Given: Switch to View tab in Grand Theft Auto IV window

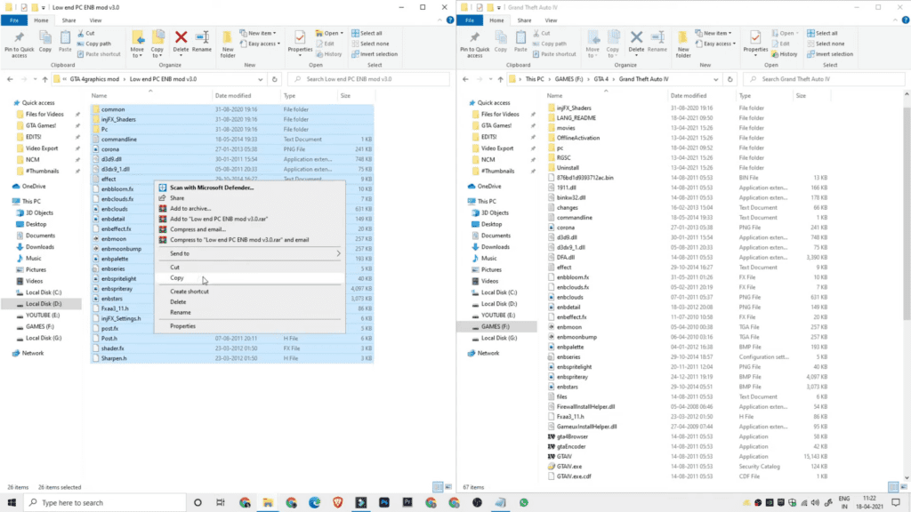Looking at the screenshot, I should coord(550,19).
